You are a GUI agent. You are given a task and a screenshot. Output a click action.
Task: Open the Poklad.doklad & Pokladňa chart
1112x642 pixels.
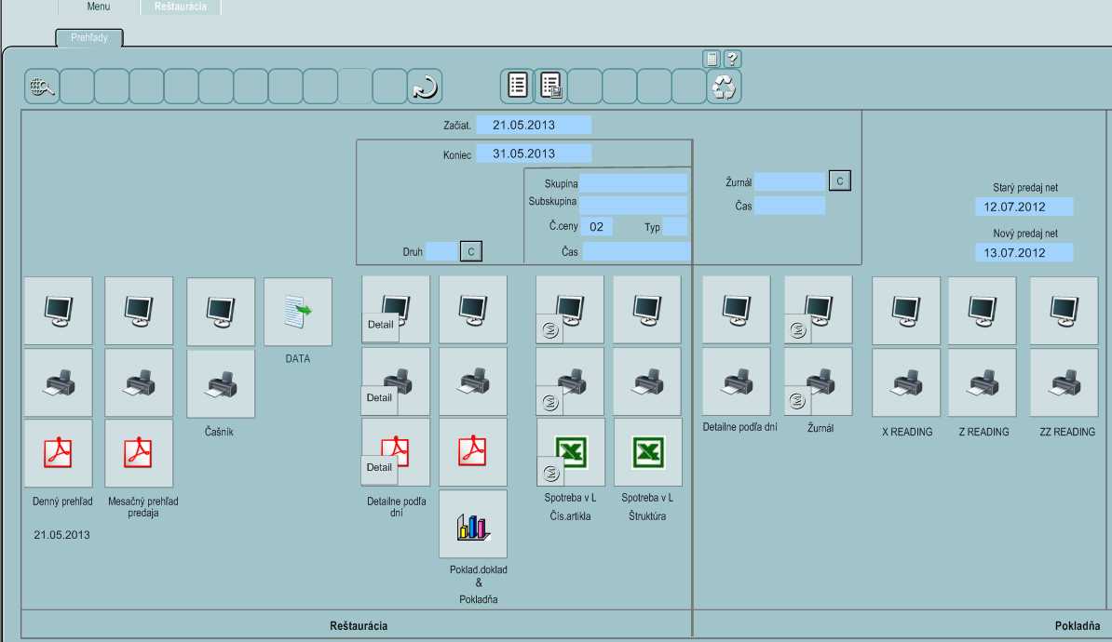[473, 524]
